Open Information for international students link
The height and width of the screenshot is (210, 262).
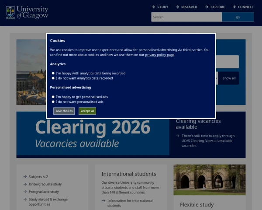point(130,203)
